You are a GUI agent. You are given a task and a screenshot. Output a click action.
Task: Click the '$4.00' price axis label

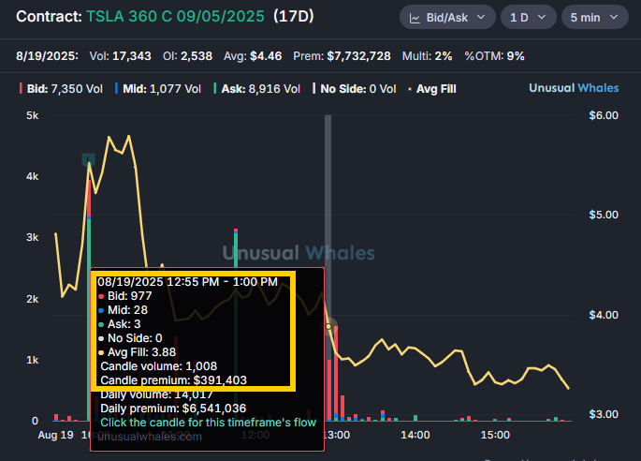click(x=604, y=315)
